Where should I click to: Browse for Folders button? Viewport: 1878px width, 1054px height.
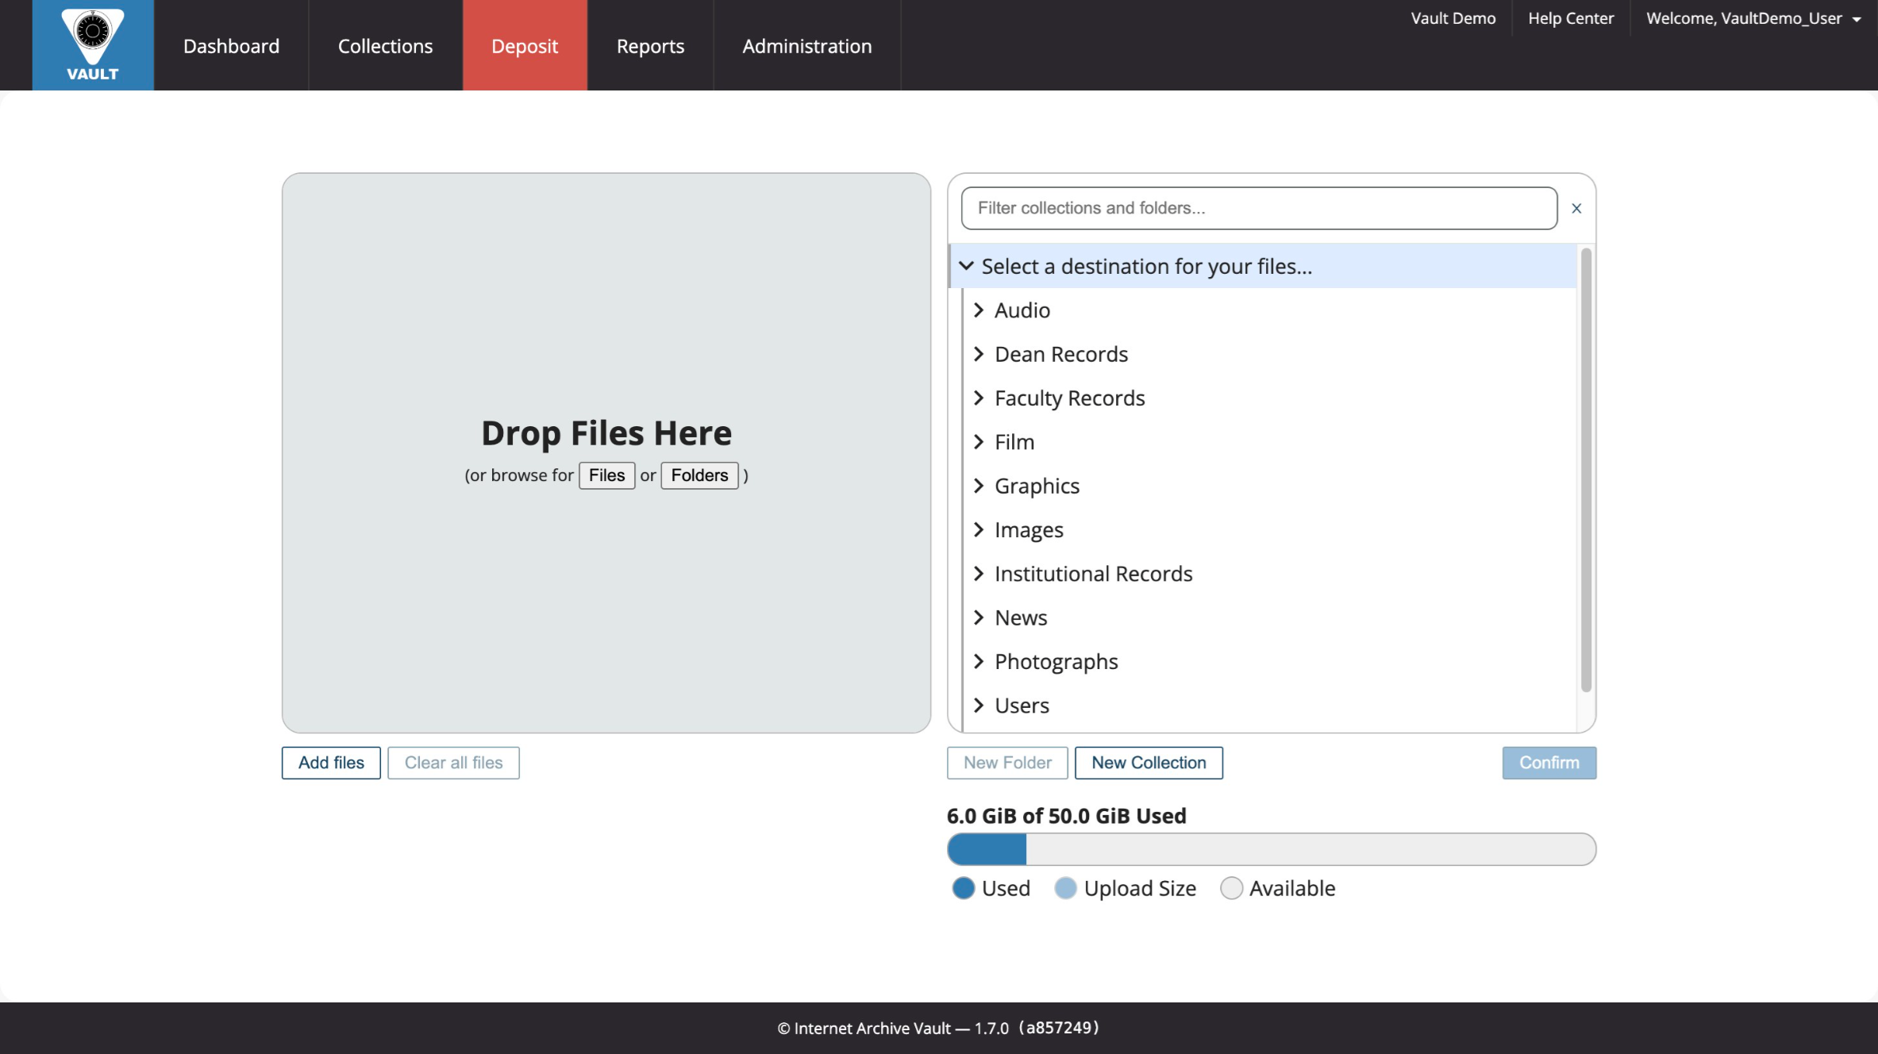point(699,475)
